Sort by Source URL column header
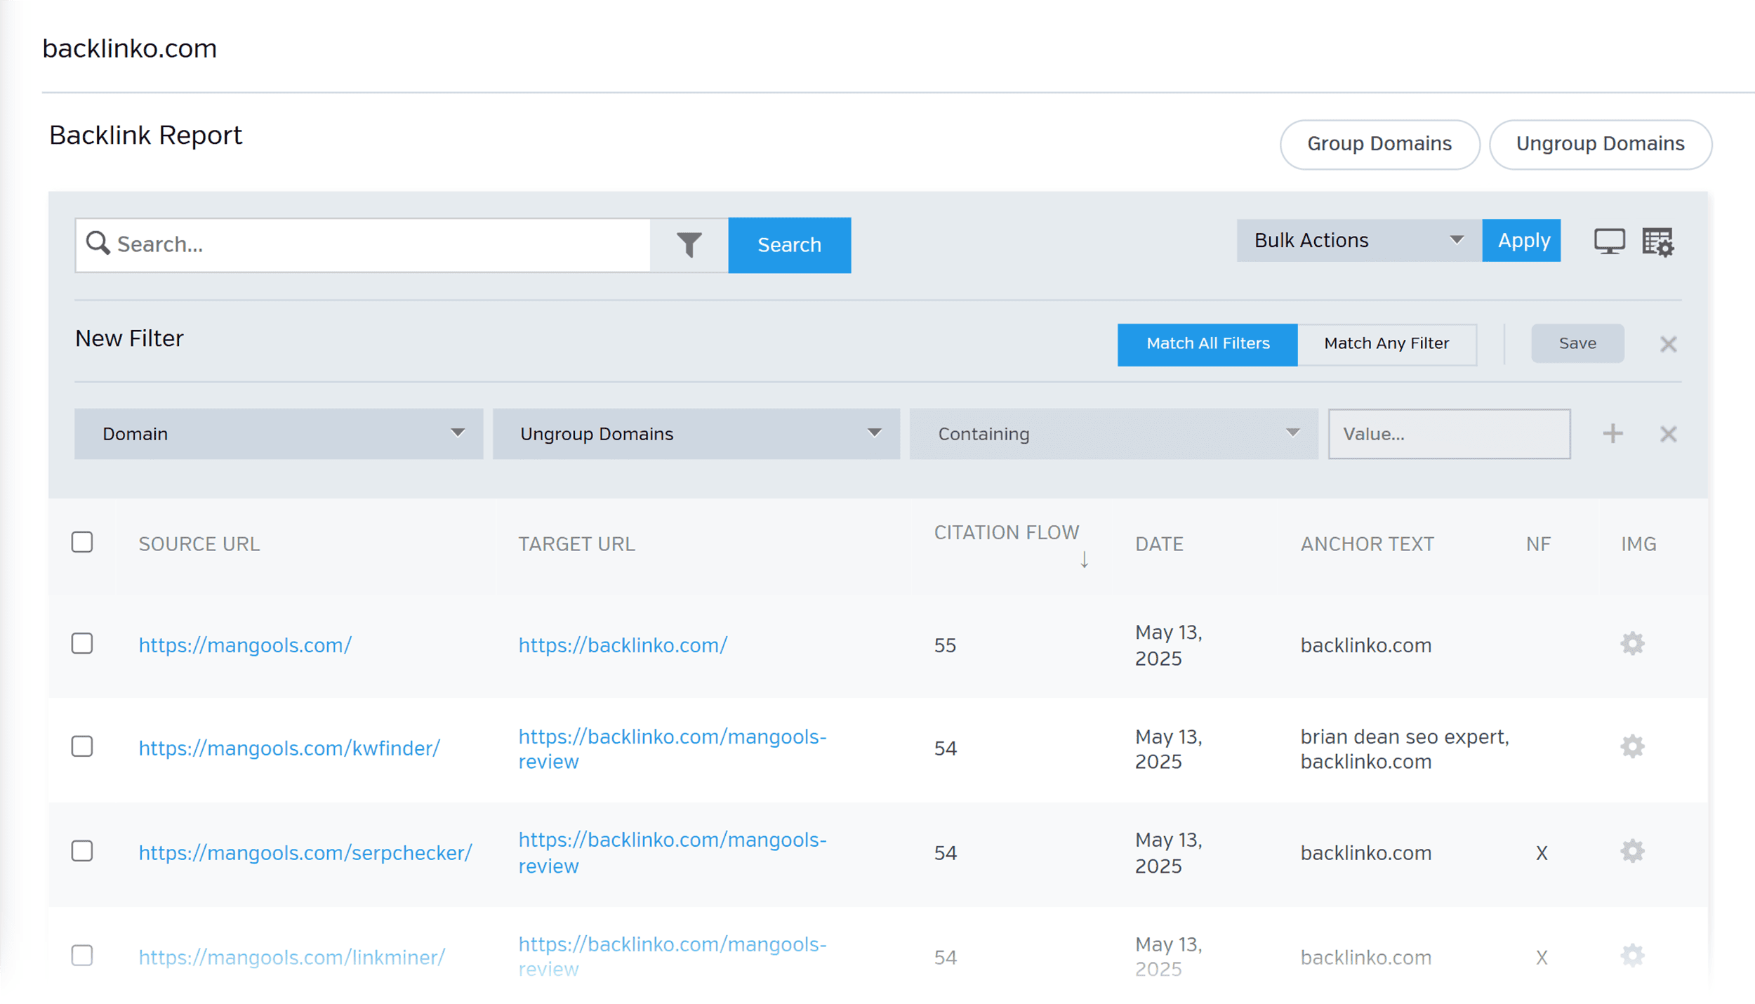 pos(199,543)
